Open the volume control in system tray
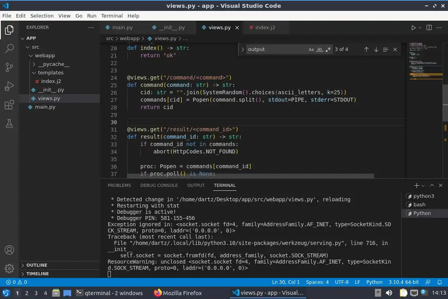Viewport: 448px width, 299px height. (389, 293)
